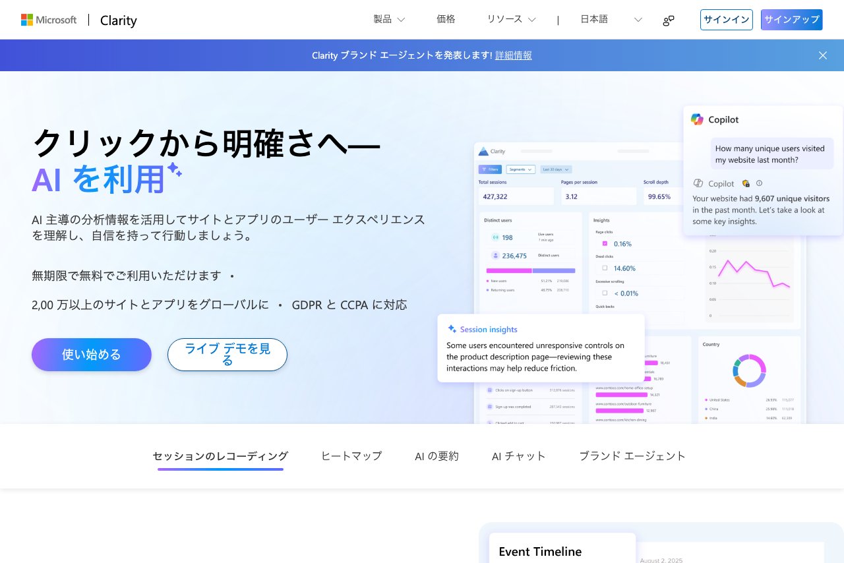Show the ブランド エージェント tab
This screenshot has height=563, width=844.
632,456
